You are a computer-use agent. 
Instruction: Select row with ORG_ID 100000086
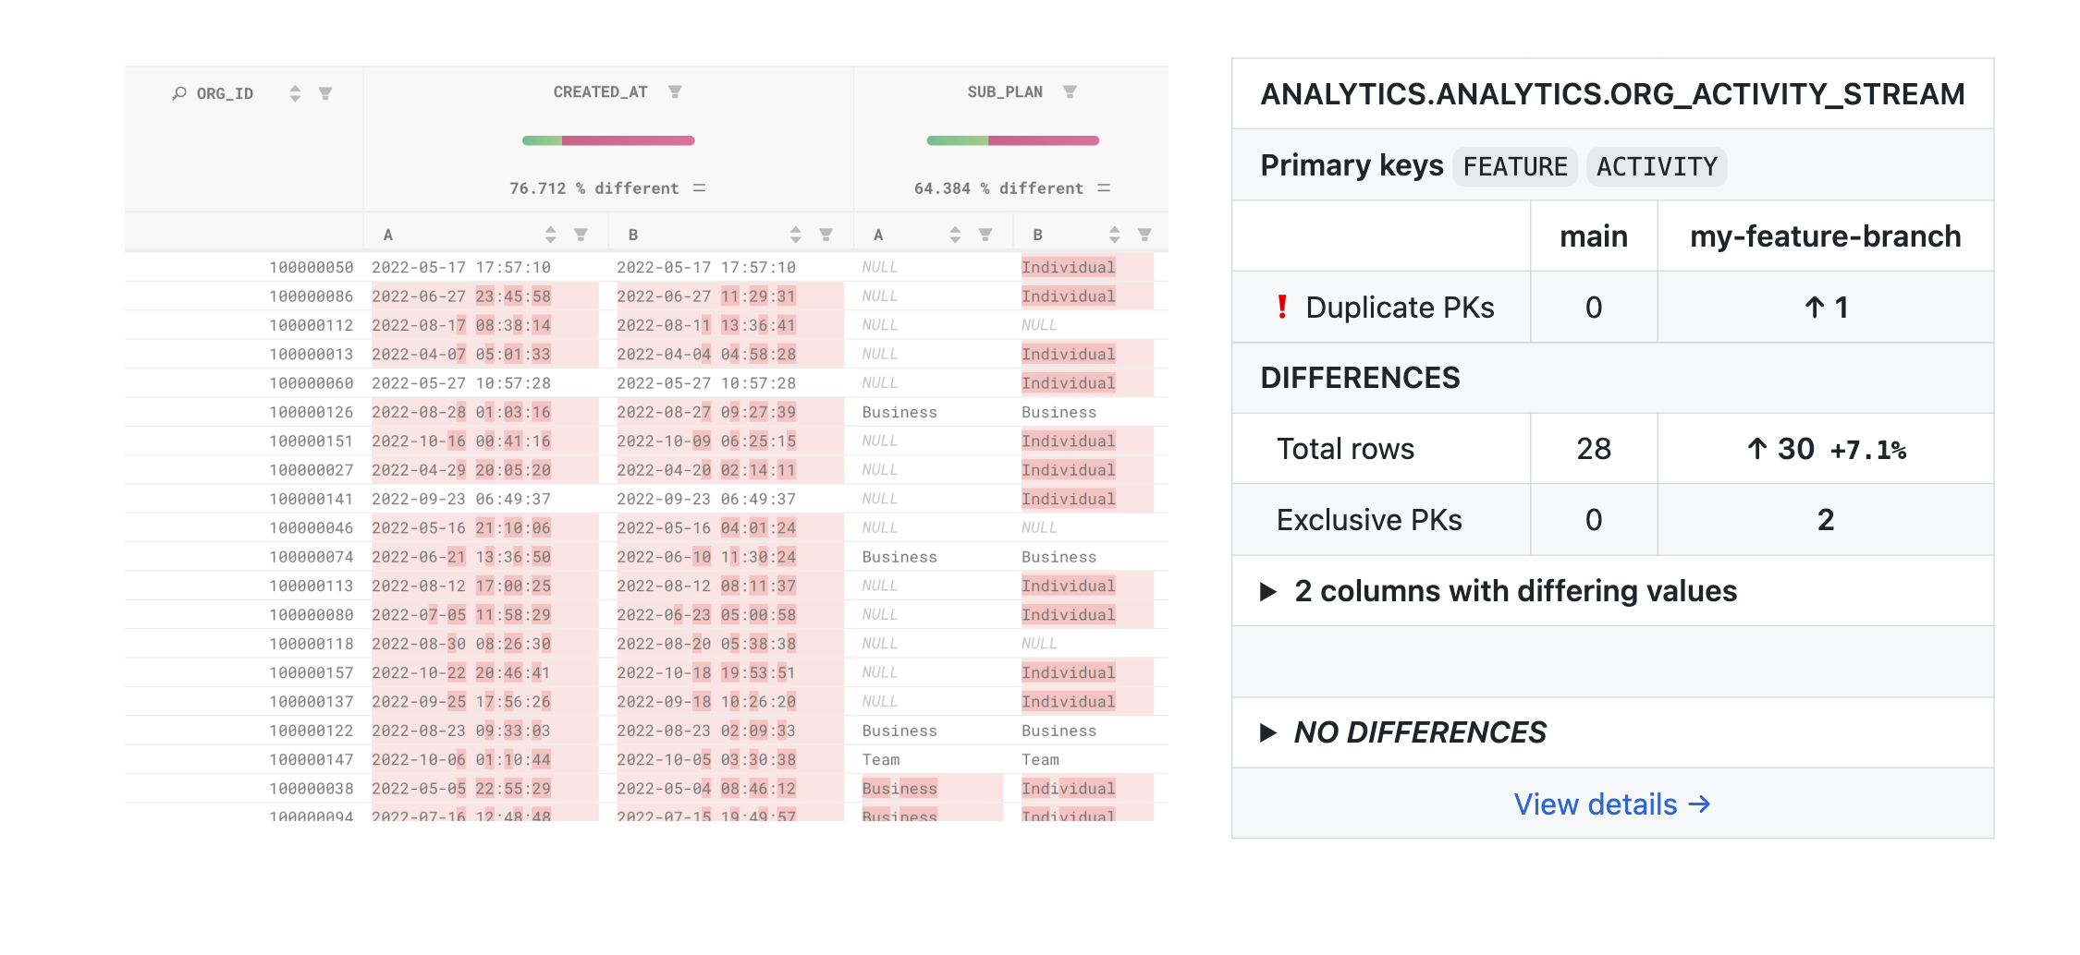pyautogui.click(x=646, y=296)
